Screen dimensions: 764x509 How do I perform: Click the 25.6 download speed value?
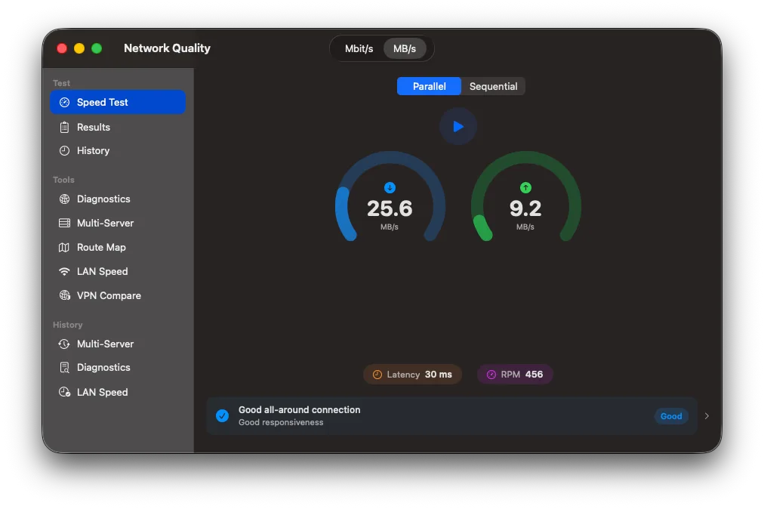(390, 208)
